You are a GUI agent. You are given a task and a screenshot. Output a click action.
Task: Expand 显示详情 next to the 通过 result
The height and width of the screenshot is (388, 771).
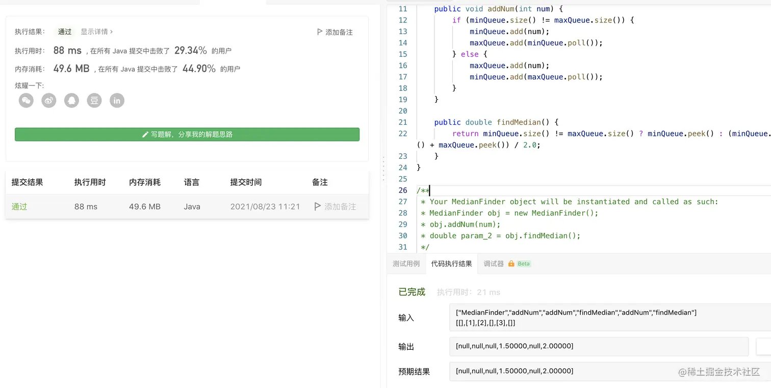point(97,32)
